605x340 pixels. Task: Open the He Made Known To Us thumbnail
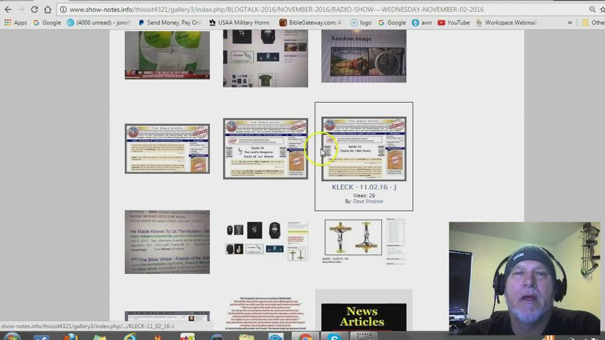(167, 242)
